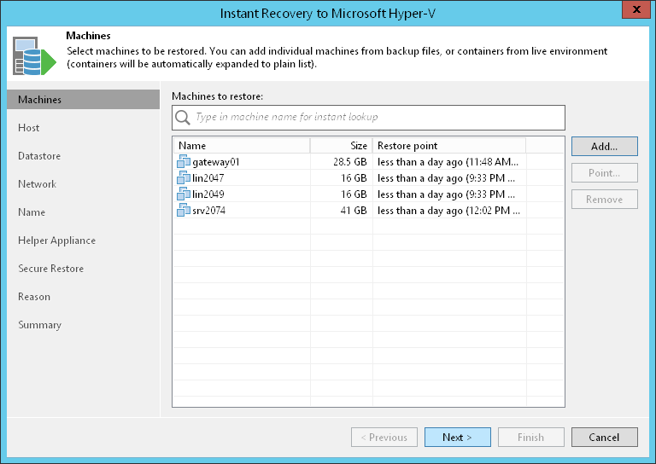
Task: Cancel the Instant Recovery wizard
Action: point(604,438)
